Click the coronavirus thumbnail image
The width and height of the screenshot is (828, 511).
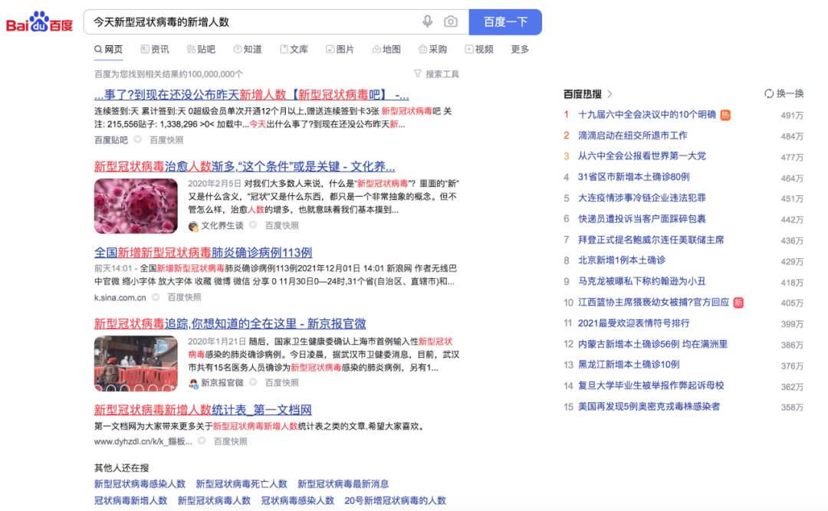136,206
